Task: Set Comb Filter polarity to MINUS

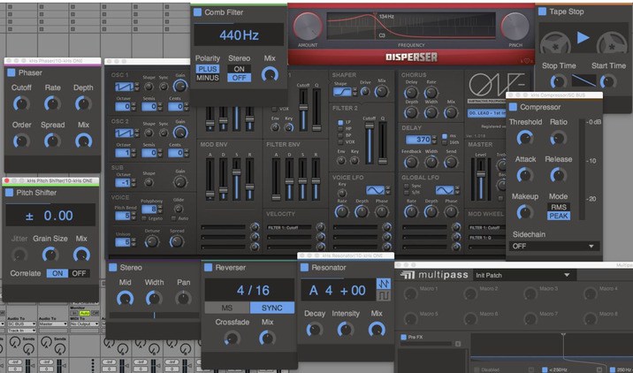Action: pyautogui.click(x=208, y=78)
